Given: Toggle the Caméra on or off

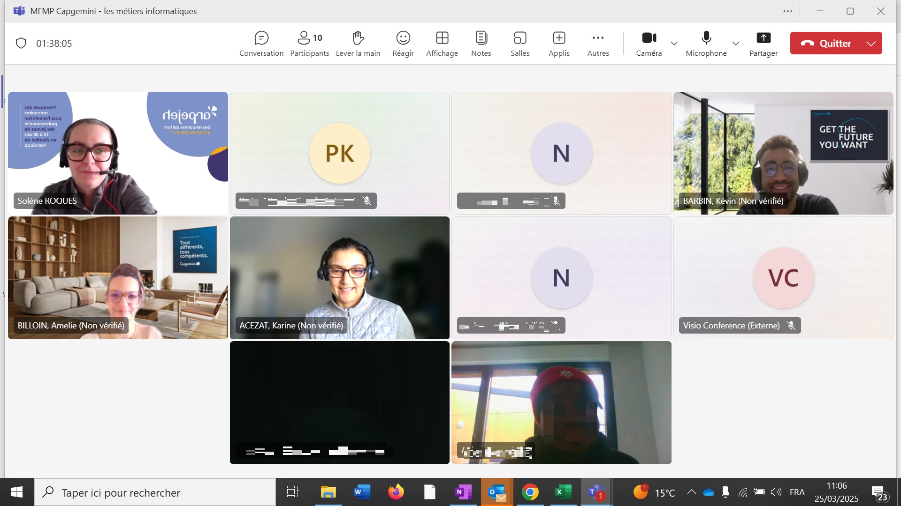Looking at the screenshot, I should pos(649,44).
